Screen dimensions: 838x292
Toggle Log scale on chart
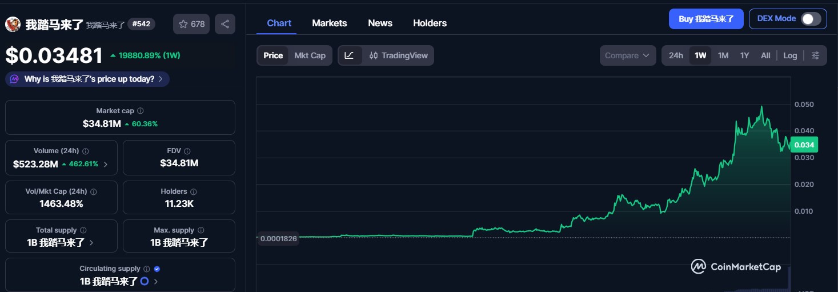pos(790,55)
